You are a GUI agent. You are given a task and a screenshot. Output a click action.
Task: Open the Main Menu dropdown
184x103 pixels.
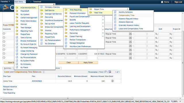[x=20, y=2]
